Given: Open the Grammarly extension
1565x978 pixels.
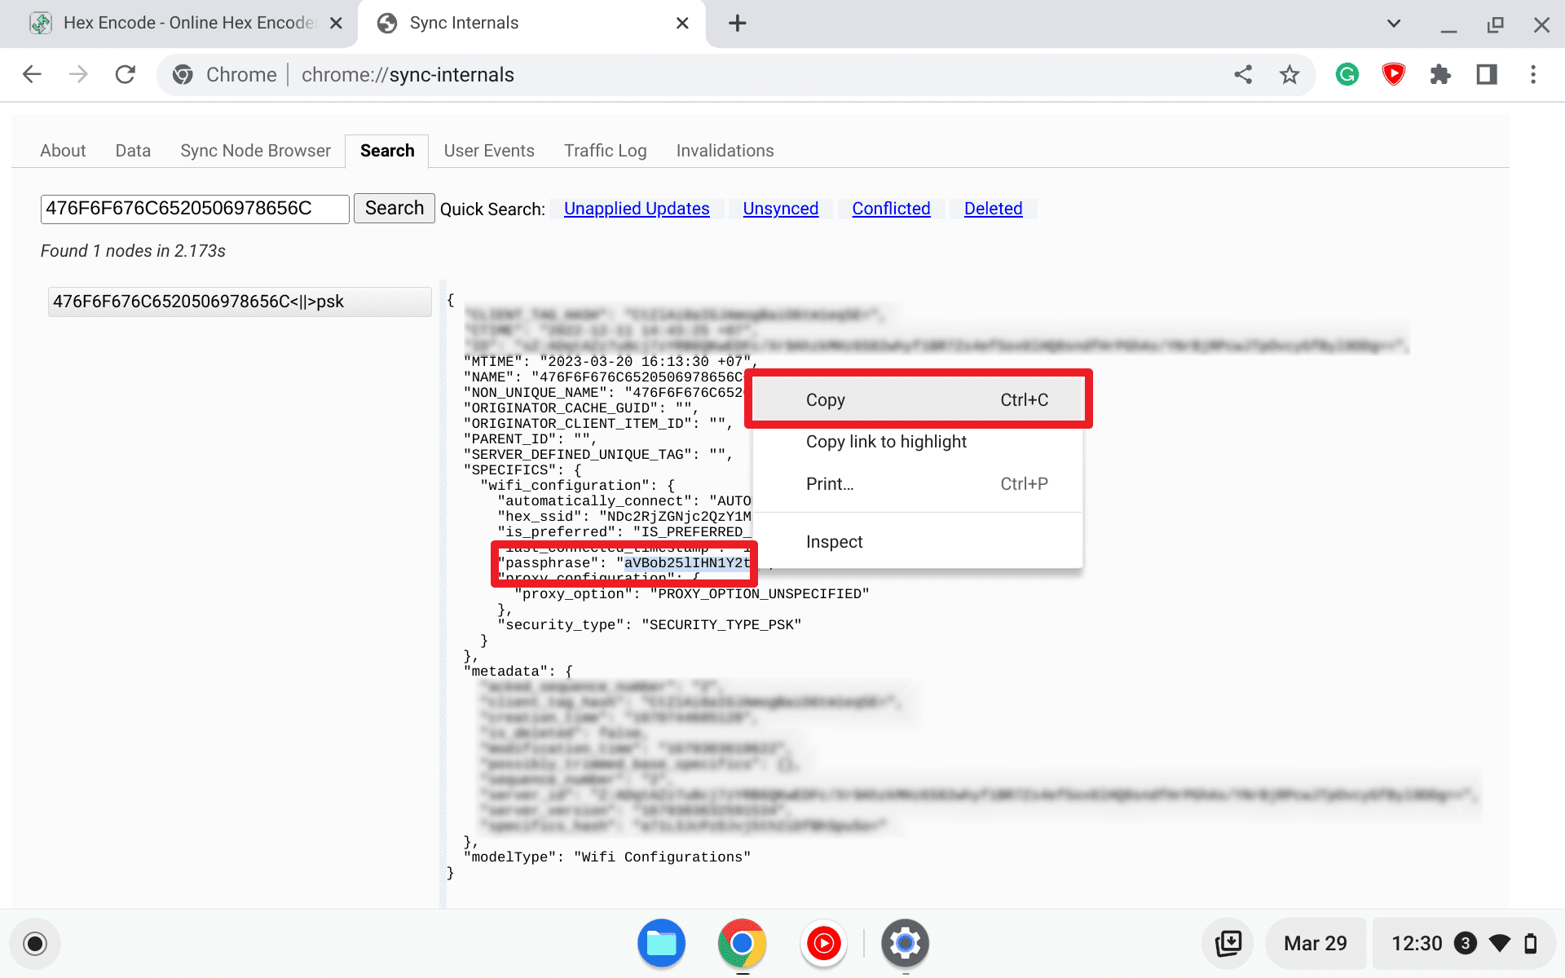Looking at the screenshot, I should click(x=1347, y=75).
